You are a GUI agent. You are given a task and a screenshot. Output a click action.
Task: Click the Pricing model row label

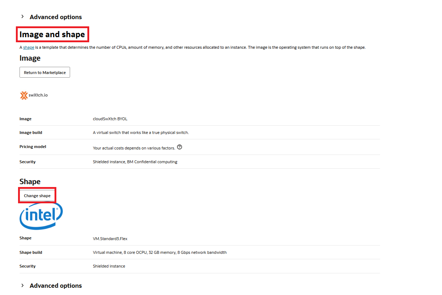point(32,147)
